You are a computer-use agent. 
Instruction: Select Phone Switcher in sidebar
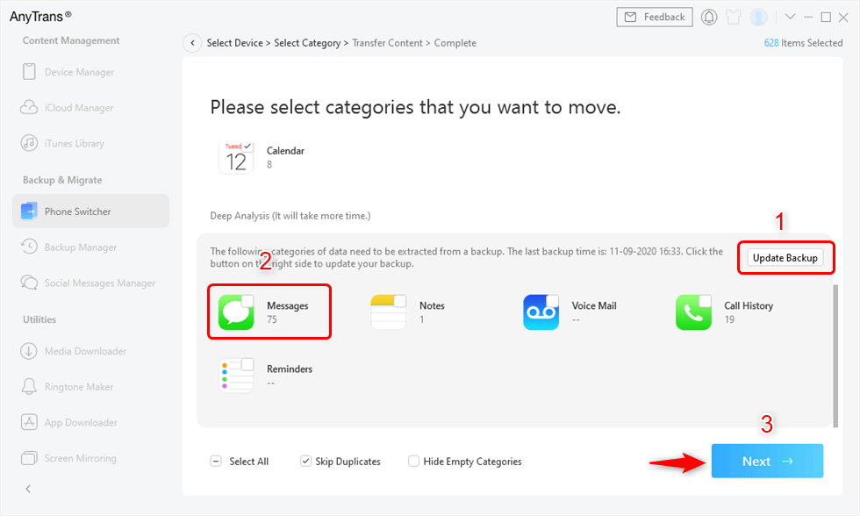[91, 211]
